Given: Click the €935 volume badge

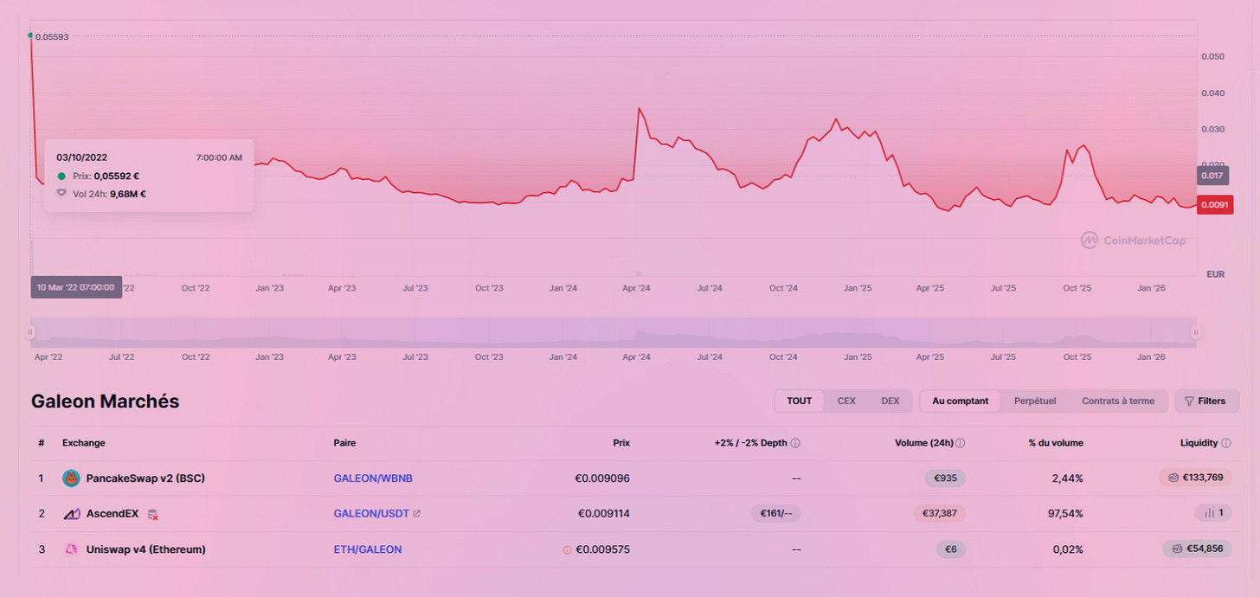Looking at the screenshot, I should [945, 478].
